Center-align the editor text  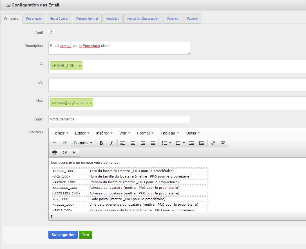click(133, 143)
